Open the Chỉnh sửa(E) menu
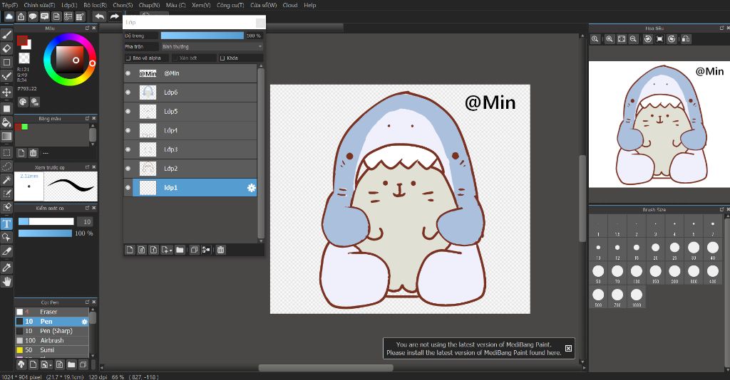Image resolution: width=730 pixels, height=380 pixels. pos(39,5)
